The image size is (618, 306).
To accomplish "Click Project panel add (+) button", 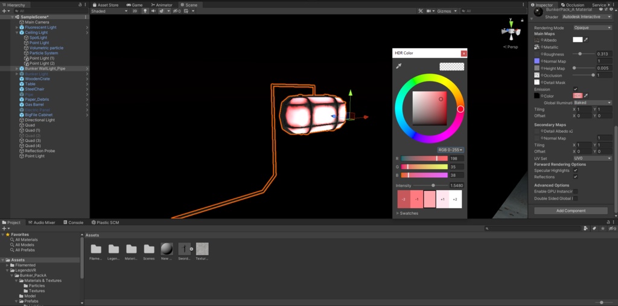I will coord(4,228).
